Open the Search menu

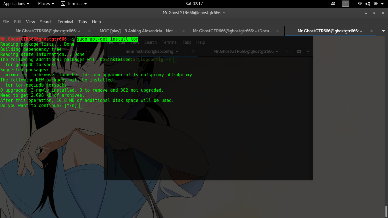coord(46,22)
